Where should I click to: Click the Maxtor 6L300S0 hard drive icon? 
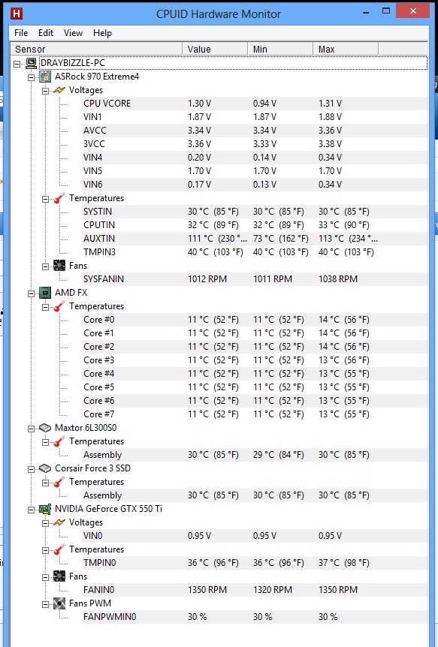click(45, 428)
